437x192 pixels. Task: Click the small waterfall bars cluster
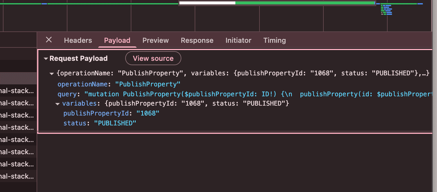coord(386,10)
